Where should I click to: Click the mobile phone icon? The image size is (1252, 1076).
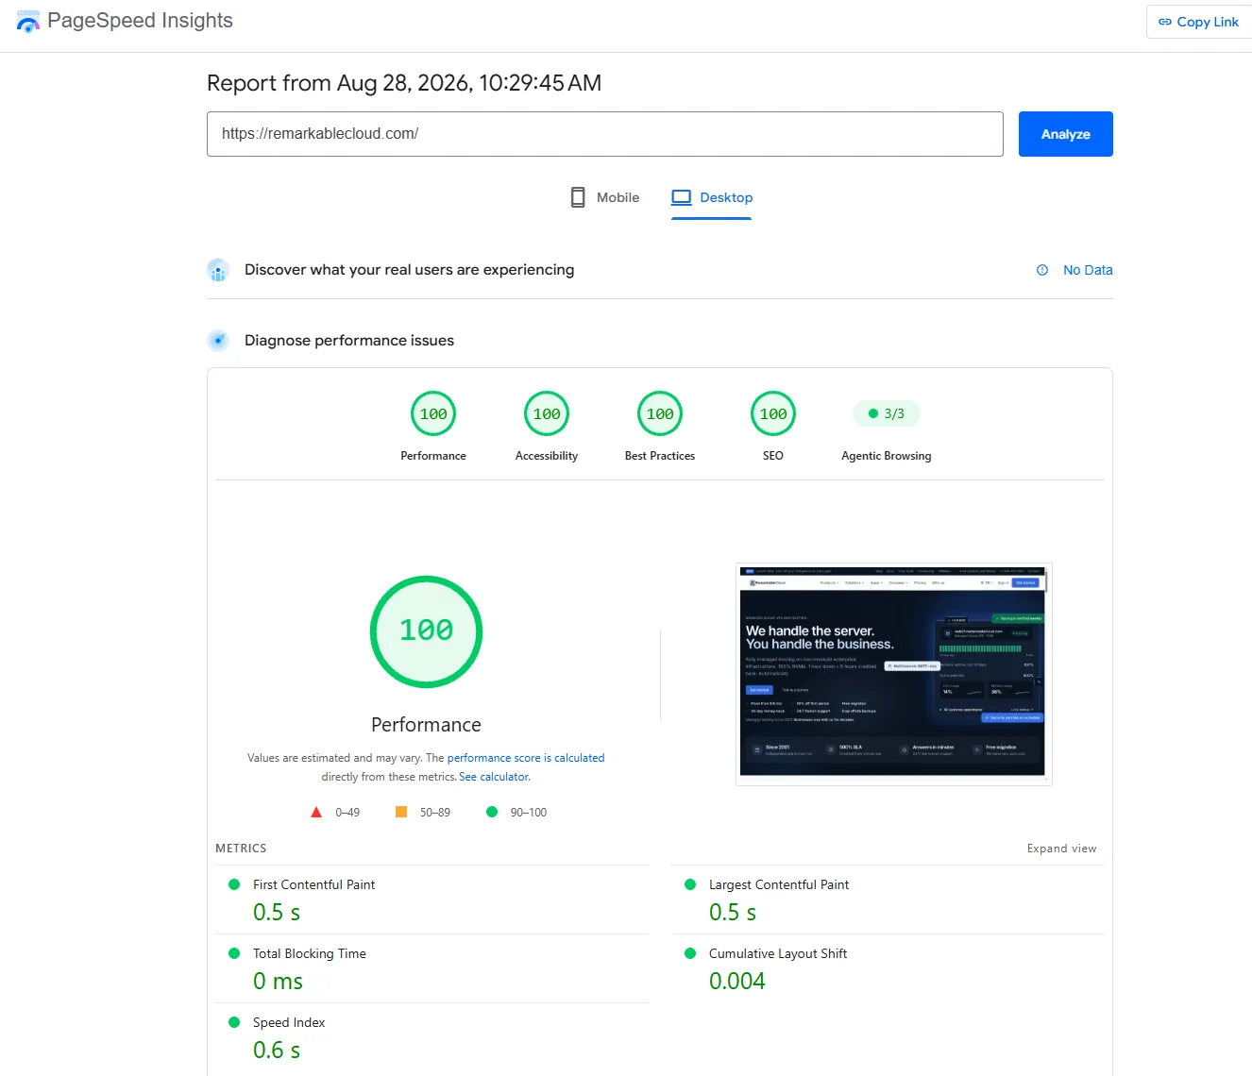point(578,197)
